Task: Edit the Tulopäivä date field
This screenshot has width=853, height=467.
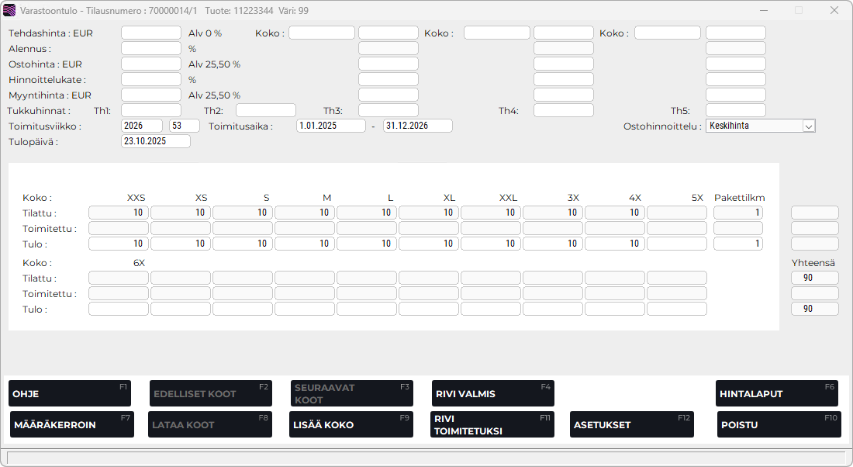Action: pos(156,141)
